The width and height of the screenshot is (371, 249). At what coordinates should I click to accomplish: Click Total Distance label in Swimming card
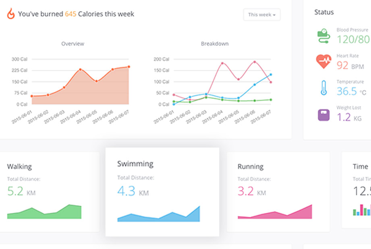[x=136, y=178]
